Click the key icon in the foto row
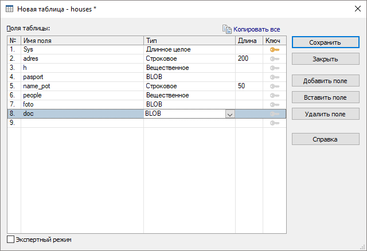 coord(274,105)
